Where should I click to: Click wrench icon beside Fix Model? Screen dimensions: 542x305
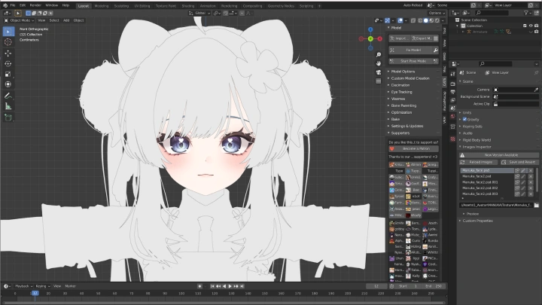tap(436, 50)
